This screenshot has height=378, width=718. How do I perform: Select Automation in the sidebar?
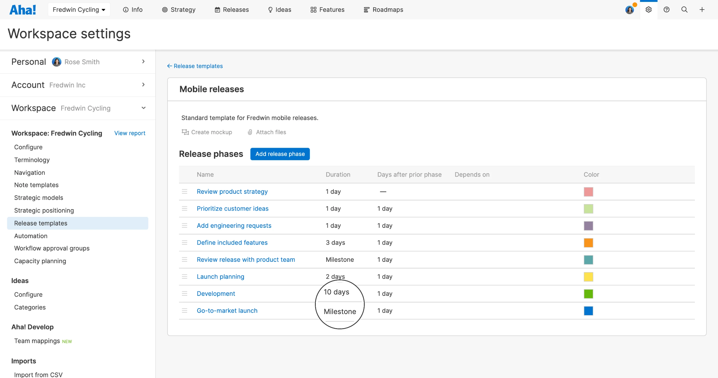click(x=31, y=236)
